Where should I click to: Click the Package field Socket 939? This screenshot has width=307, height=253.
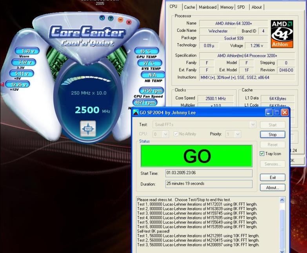234,38
